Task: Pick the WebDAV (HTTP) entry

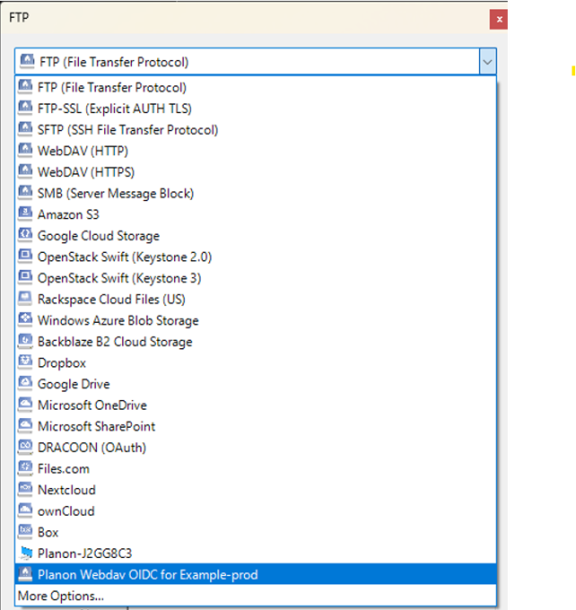Action: tap(256, 151)
